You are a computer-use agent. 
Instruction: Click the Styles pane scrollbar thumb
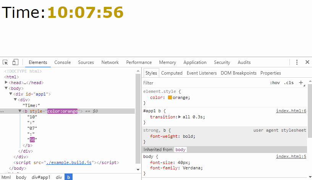point(310,111)
